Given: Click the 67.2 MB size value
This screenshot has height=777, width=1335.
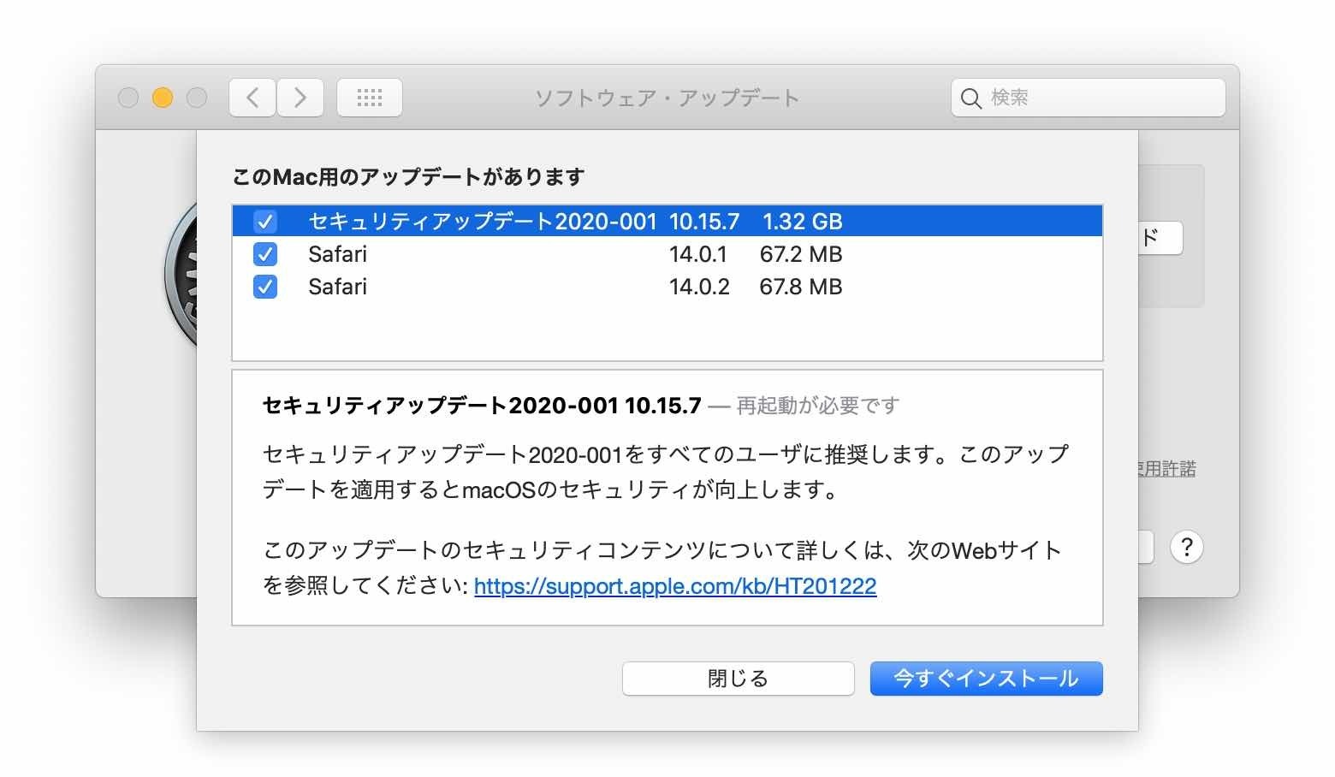Looking at the screenshot, I should click(x=801, y=254).
